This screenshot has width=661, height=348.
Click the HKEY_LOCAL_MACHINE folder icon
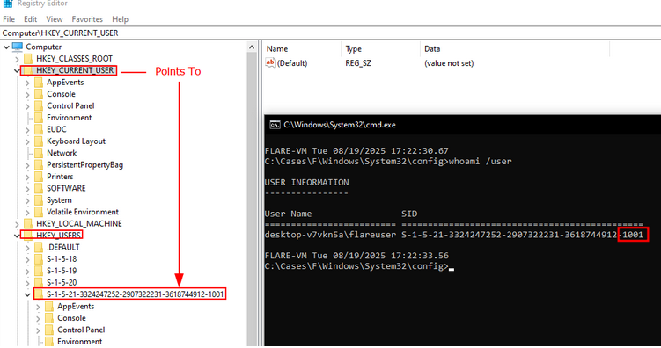(x=28, y=223)
